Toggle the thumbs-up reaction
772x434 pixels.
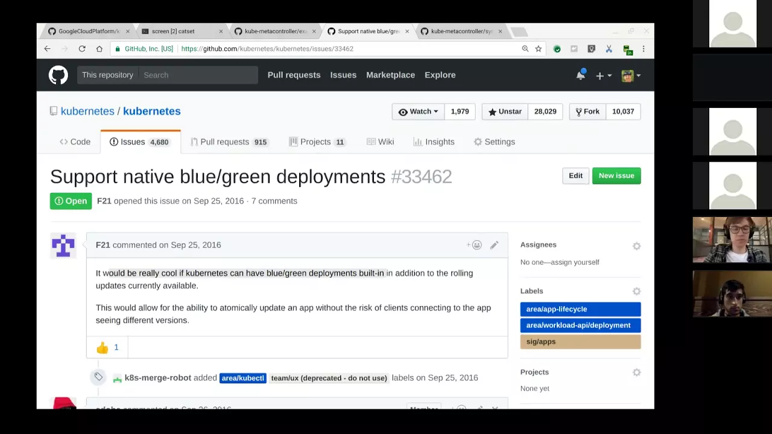coord(107,347)
